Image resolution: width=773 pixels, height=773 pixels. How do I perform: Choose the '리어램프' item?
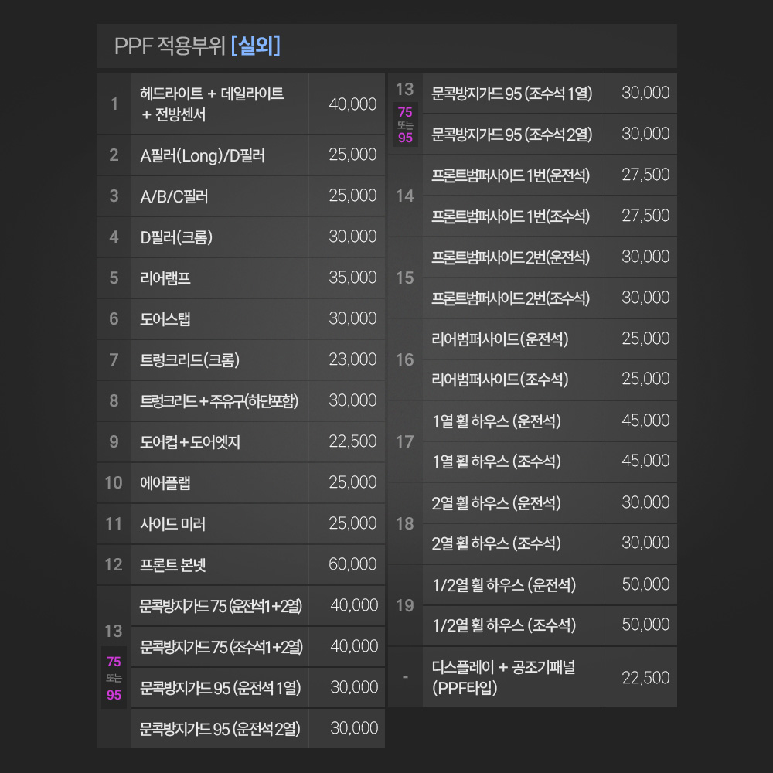[165, 278]
